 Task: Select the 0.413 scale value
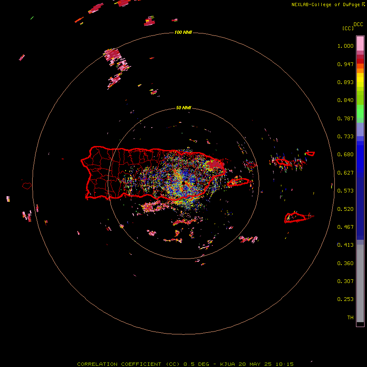tap(345, 245)
